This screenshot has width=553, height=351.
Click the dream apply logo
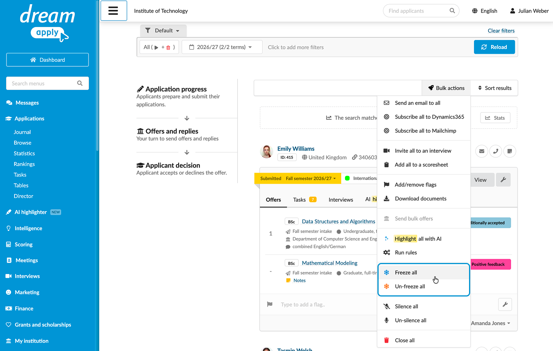[x=48, y=23]
